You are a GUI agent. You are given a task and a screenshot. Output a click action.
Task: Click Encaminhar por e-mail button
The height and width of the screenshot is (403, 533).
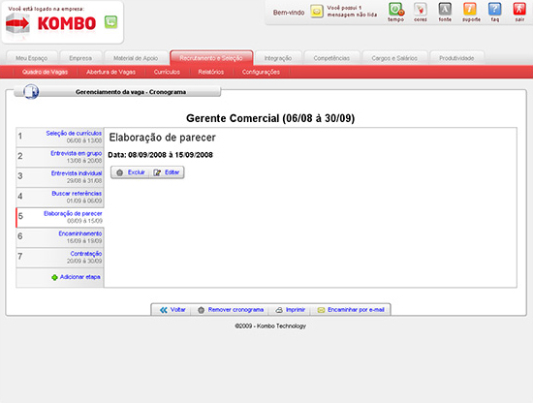click(351, 310)
